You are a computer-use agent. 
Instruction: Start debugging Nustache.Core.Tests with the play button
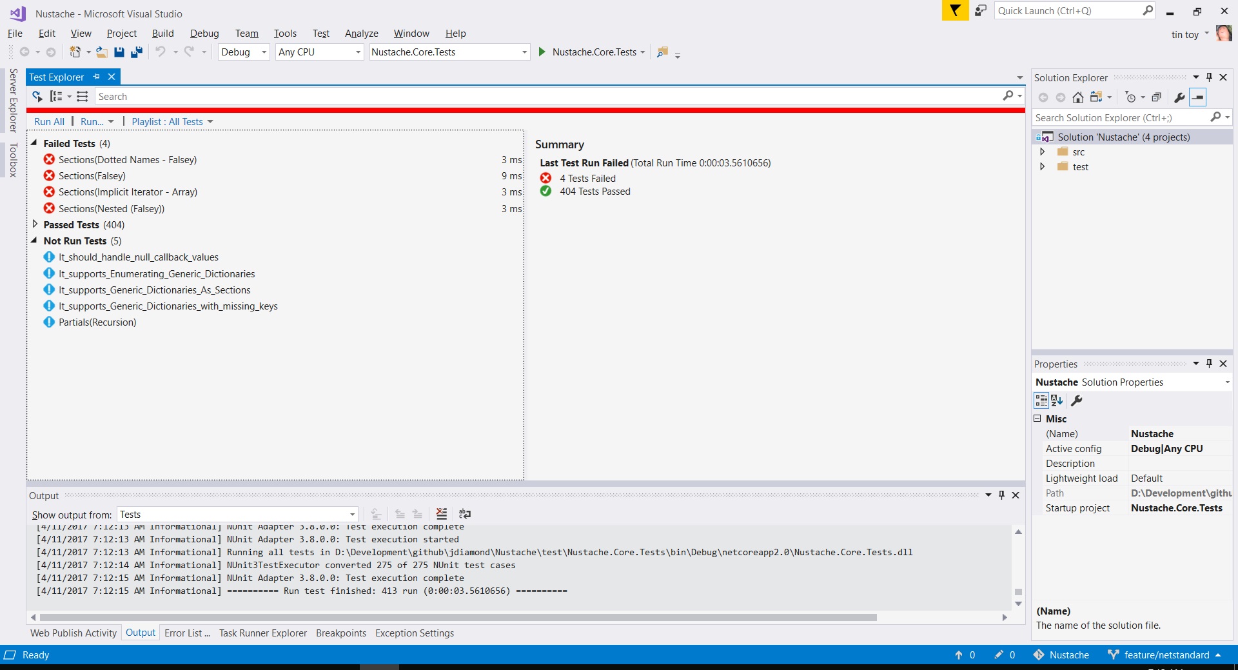tap(542, 52)
